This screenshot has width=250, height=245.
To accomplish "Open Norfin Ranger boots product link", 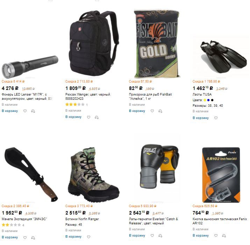I will [82, 219].
